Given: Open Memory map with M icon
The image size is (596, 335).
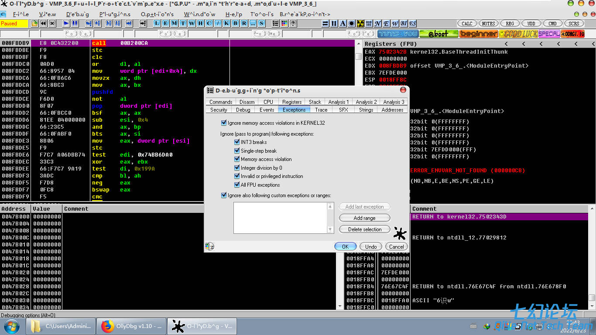Looking at the screenshot, I should pyautogui.click(x=175, y=24).
